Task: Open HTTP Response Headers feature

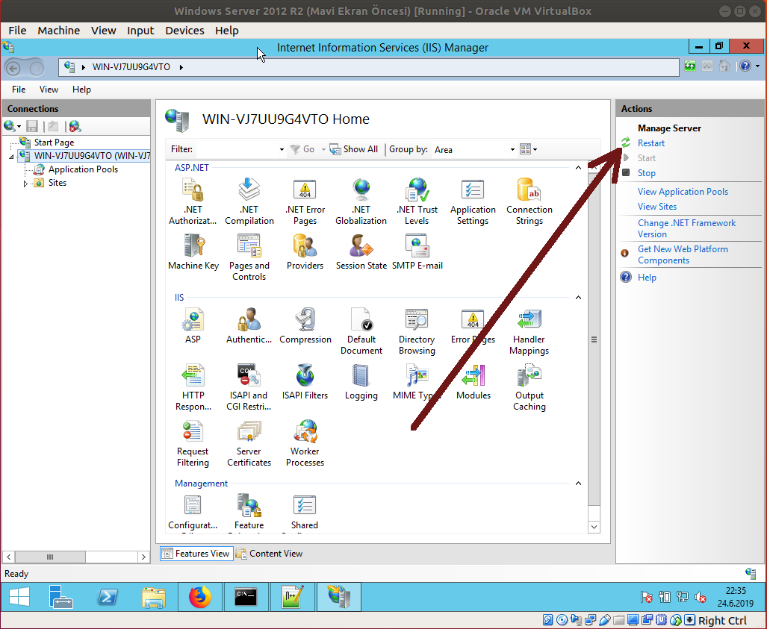Action: tap(193, 387)
